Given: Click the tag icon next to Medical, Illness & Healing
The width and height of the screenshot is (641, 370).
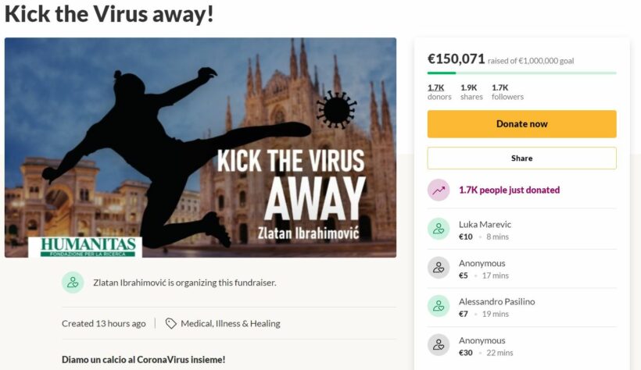Looking at the screenshot, I should click(x=170, y=323).
